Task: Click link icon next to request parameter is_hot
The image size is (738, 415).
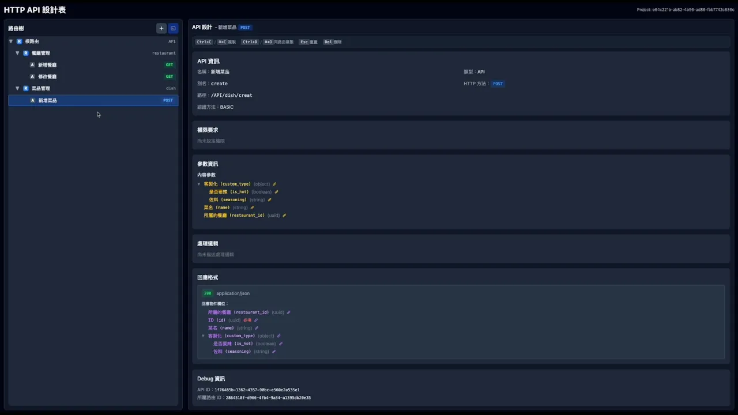Action: point(276,192)
